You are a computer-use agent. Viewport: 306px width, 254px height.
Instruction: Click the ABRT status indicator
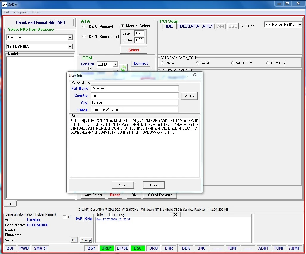coord(263,248)
